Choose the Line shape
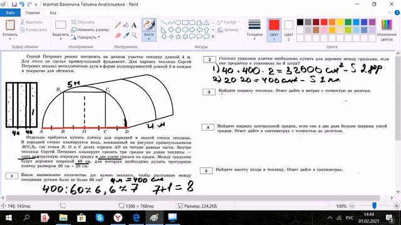The height and width of the screenshot is (225, 401). coord(164,22)
